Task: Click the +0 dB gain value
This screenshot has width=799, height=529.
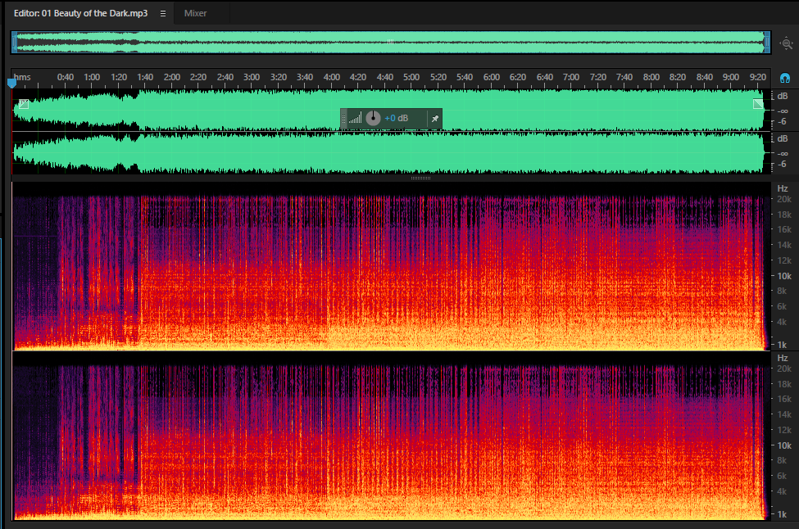Action: click(397, 118)
